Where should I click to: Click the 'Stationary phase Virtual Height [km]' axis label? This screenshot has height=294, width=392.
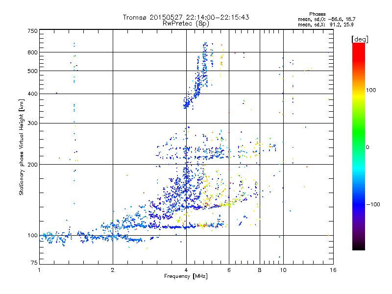click(21, 147)
